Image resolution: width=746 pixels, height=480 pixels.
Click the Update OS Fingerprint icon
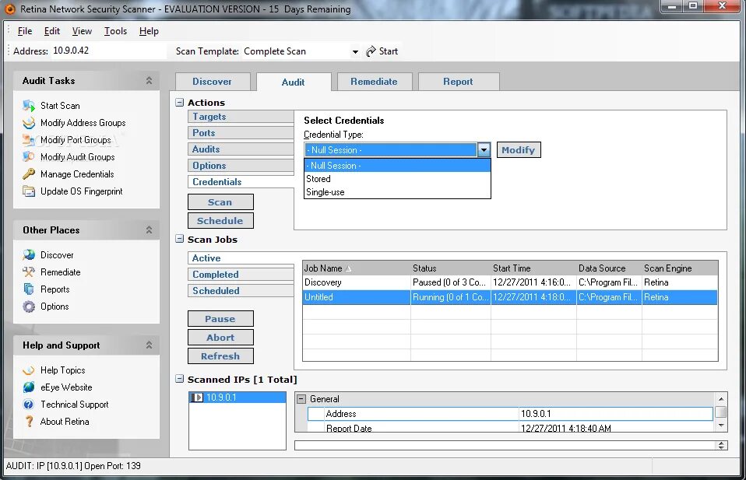point(29,191)
